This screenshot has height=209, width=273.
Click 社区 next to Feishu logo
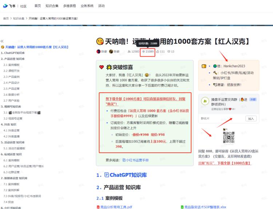coord(23,6)
